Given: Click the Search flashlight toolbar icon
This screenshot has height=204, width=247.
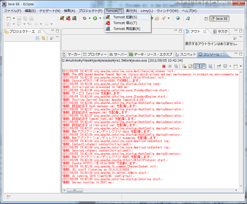Looking at the screenshot, I should [164, 19].
